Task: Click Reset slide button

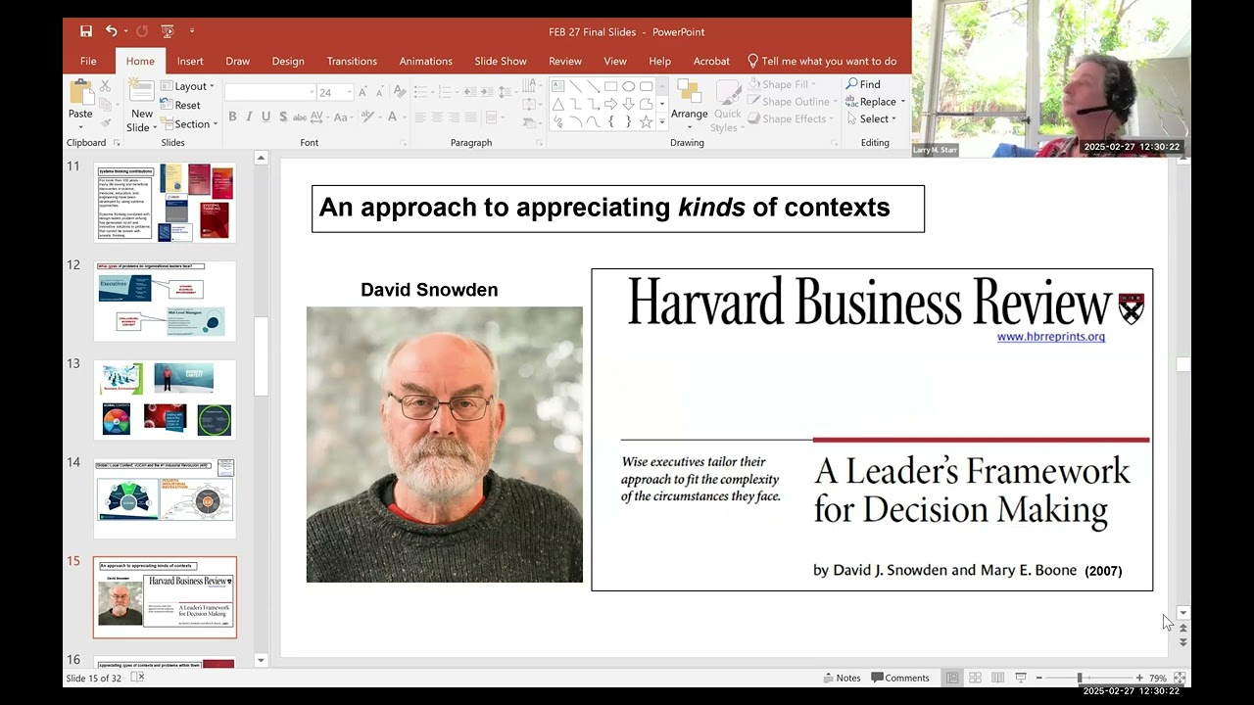Action: point(180,105)
